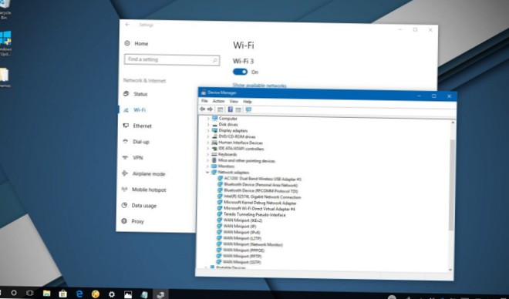
Task: Open the Photos app on the taskbar
Action: (x=128, y=294)
